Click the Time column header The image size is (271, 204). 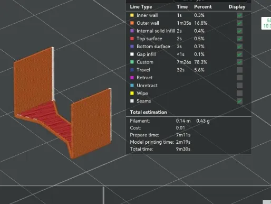click(x=182, y=7)
